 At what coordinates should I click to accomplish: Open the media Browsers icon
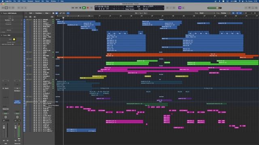(256, 8)
